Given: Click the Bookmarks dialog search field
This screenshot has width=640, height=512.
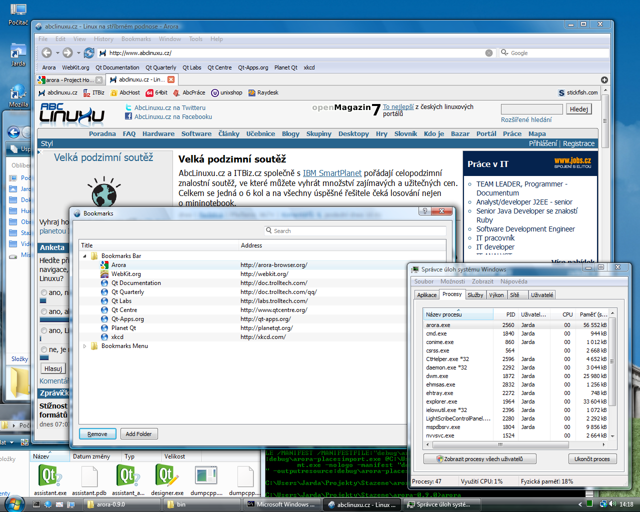Looking at the screenshot, I should (355, 231).
